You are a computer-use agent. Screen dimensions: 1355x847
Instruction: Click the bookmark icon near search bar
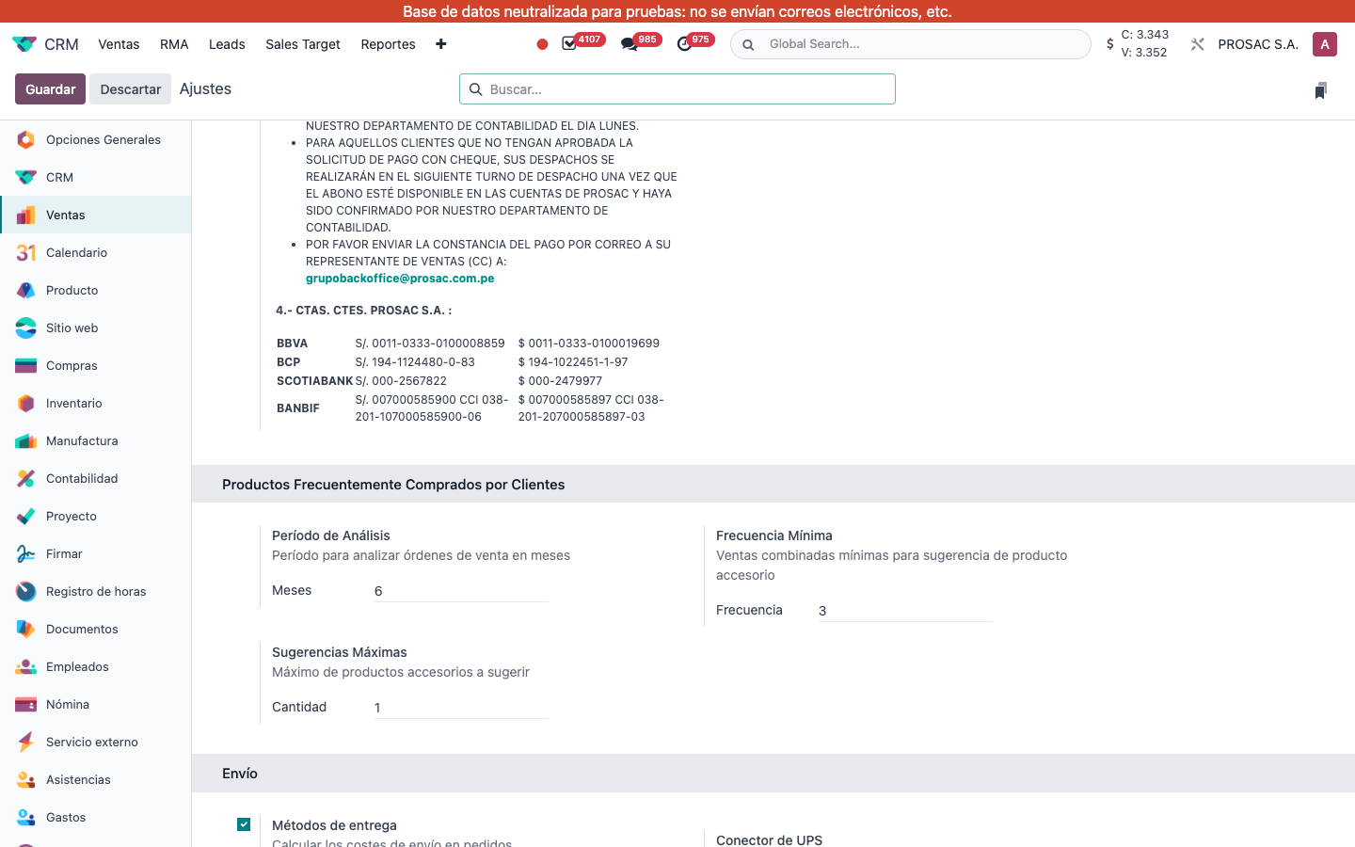1321,90
